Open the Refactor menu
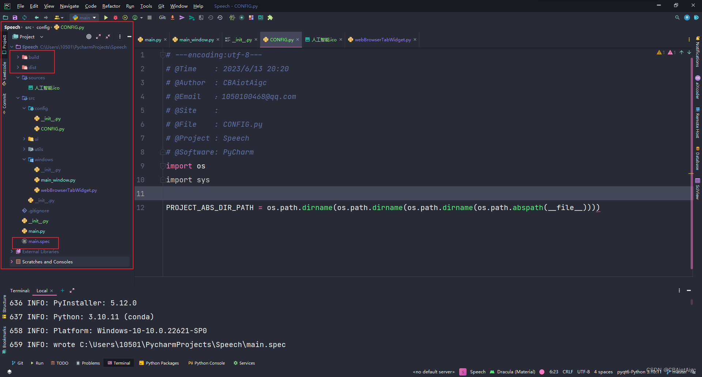Image resolution: width=702 pixels, height=377 pixels. coord(111,6)
